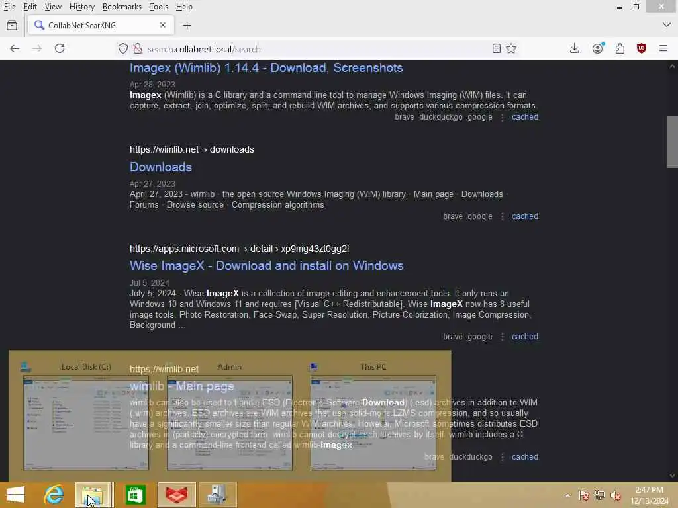Open the Firefox hamburger application menu
The width and height of the screenshot is (678, 508).
(x=663, y=48)
